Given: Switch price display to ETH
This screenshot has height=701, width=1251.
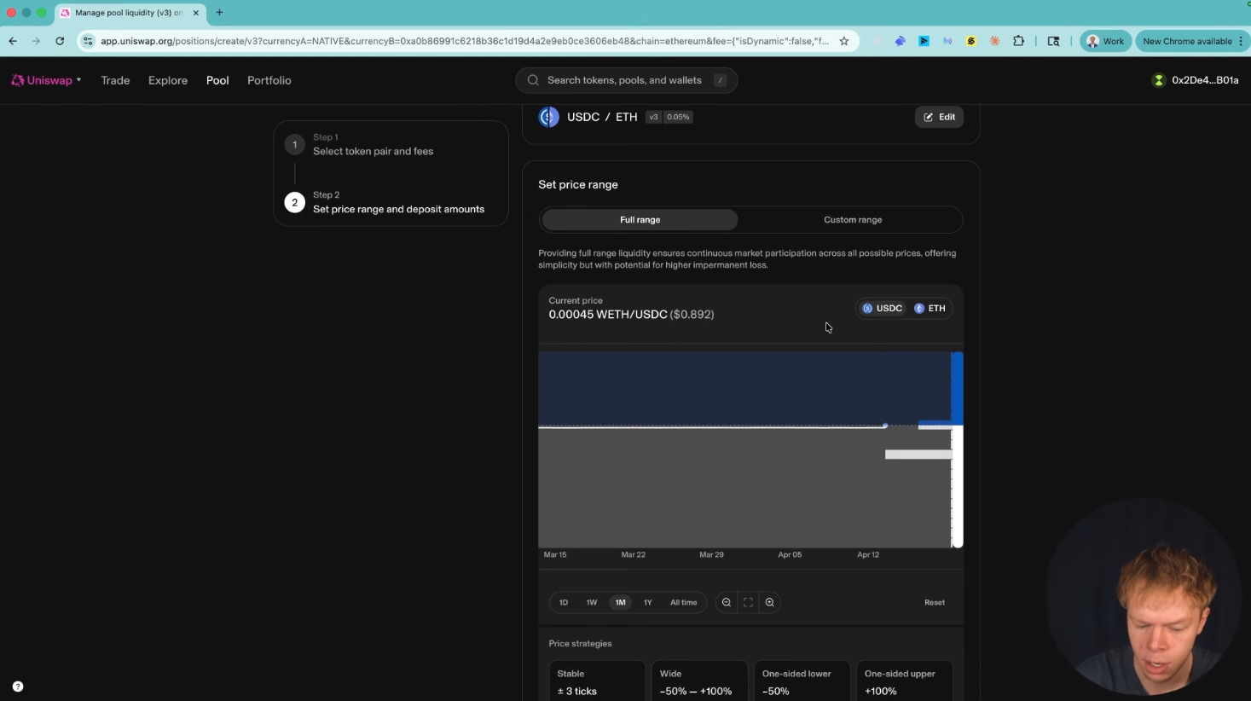Looking at the screenshot, I should (x=930, y=309).
